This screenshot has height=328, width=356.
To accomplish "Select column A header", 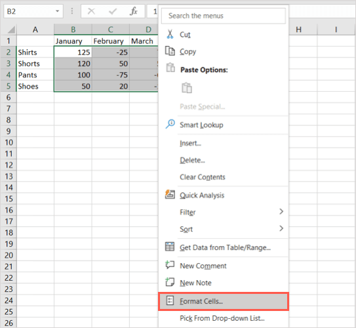I will pos(35,30).
